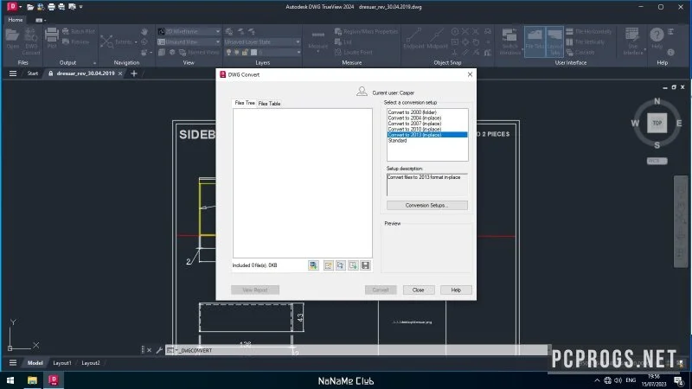This screenshot has height=389, width=692.
Task: Select 'Convert to 2004 (in-place)' setup
Action: pos(414,118)
